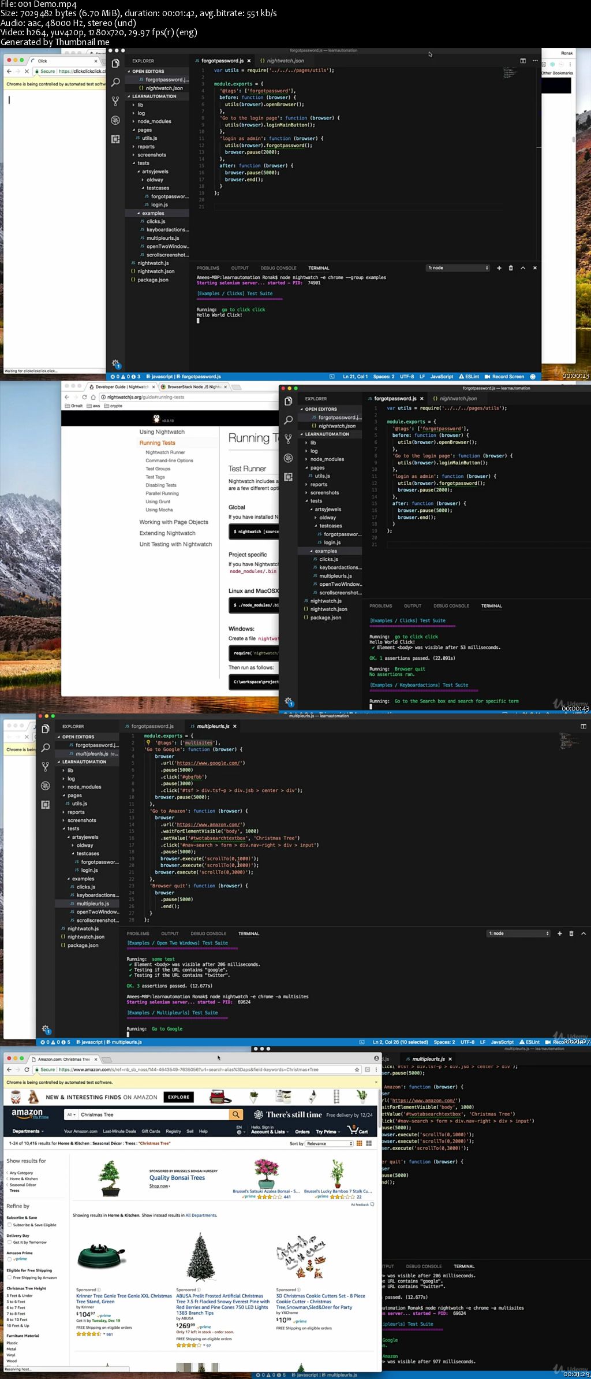591x1379 pixels.
Task: Filter by 3 to 6 Feet tree height
Action: [16, 1302]
